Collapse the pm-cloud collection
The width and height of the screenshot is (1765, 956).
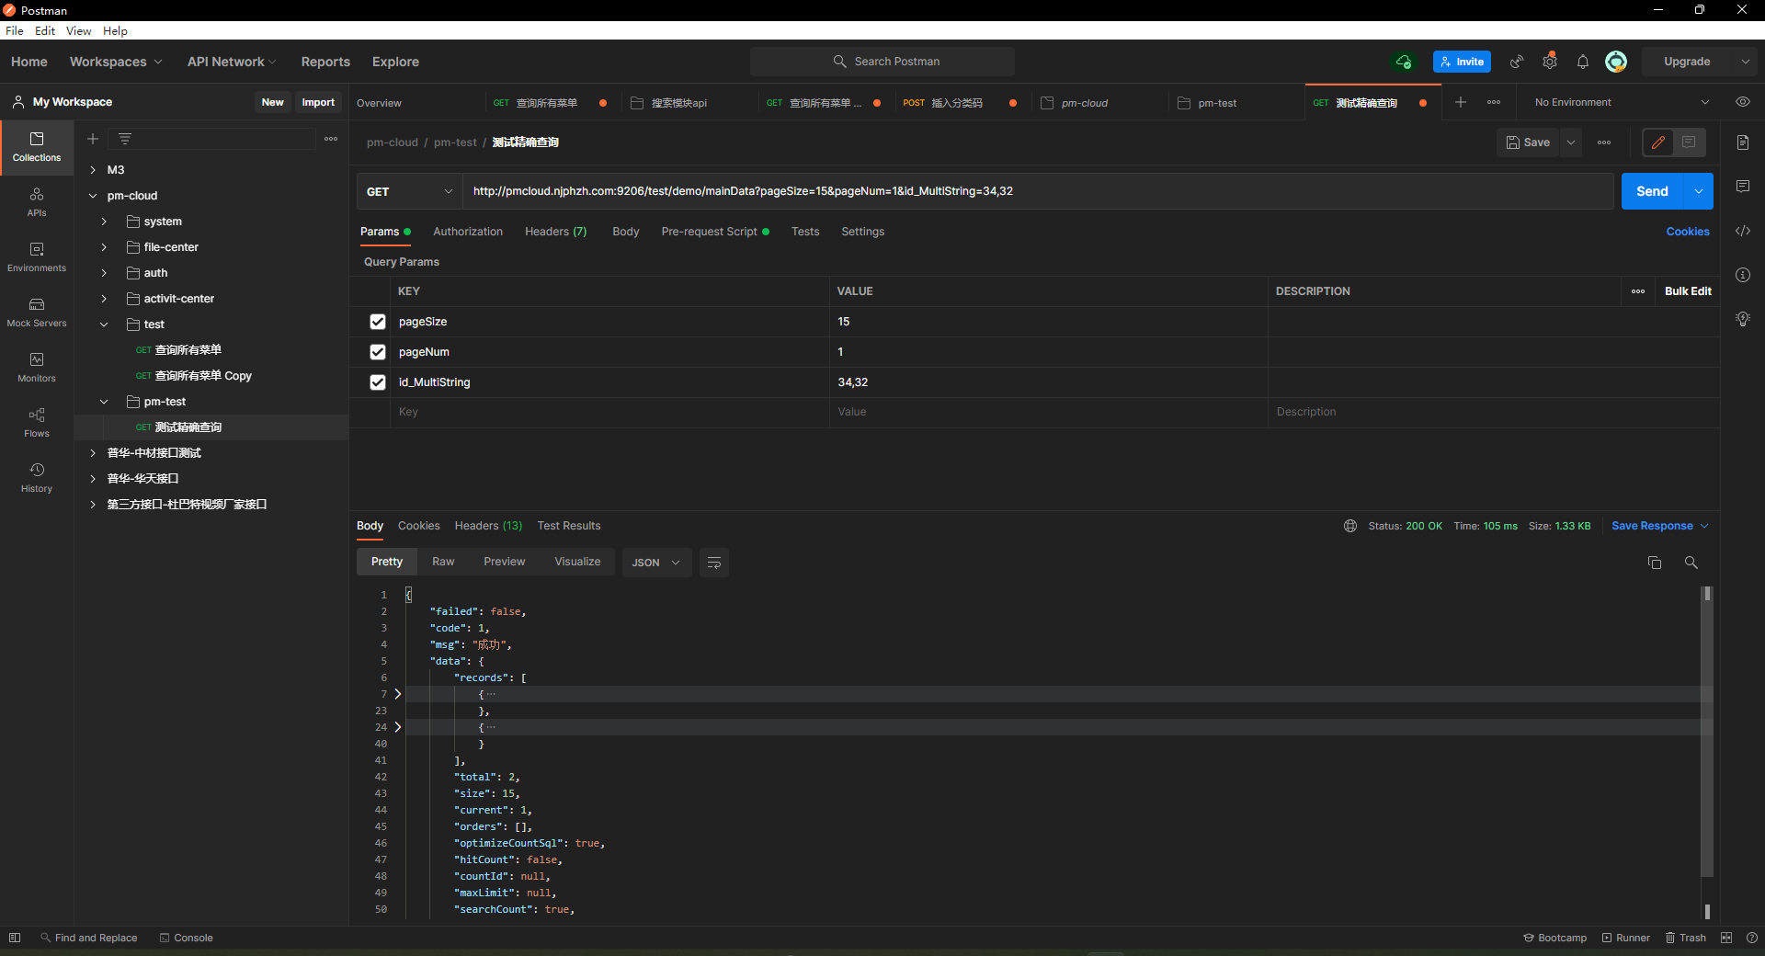pos(93,196)
